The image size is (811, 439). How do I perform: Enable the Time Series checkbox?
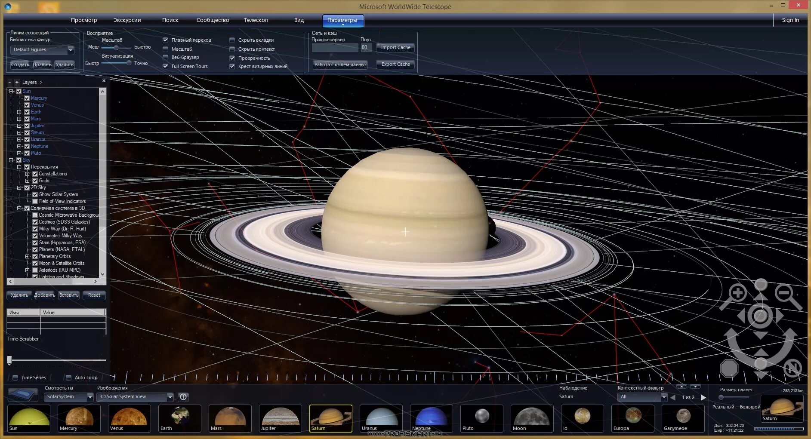tap(15, 378)
